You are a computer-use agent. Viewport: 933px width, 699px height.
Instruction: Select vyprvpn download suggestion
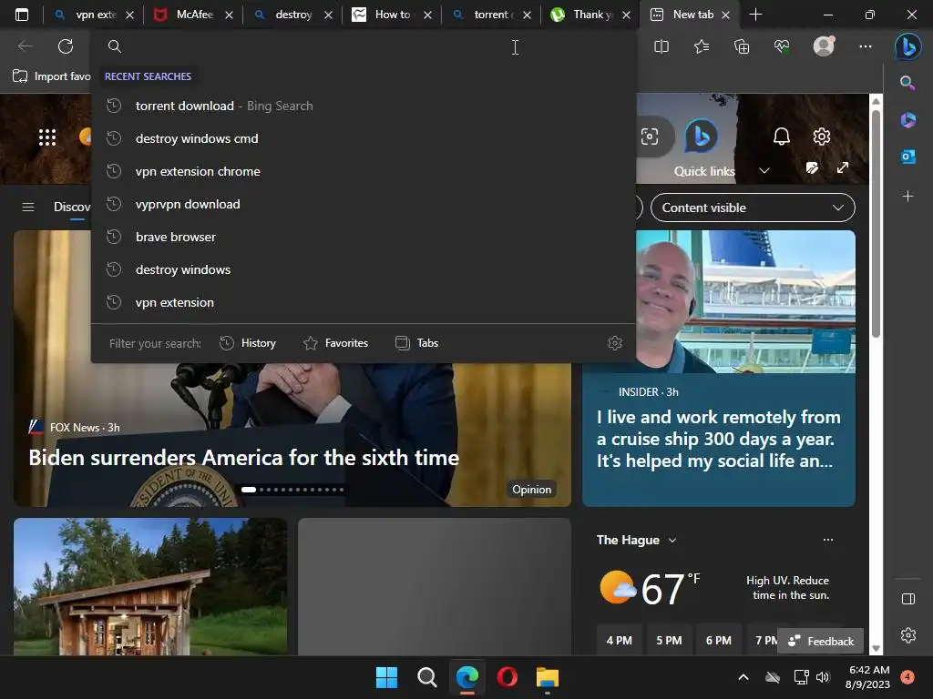pyautogui.click(x=363, y=204)
